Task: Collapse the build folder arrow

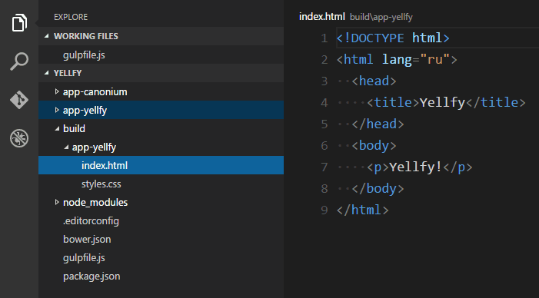Action: tap(57, 129)
